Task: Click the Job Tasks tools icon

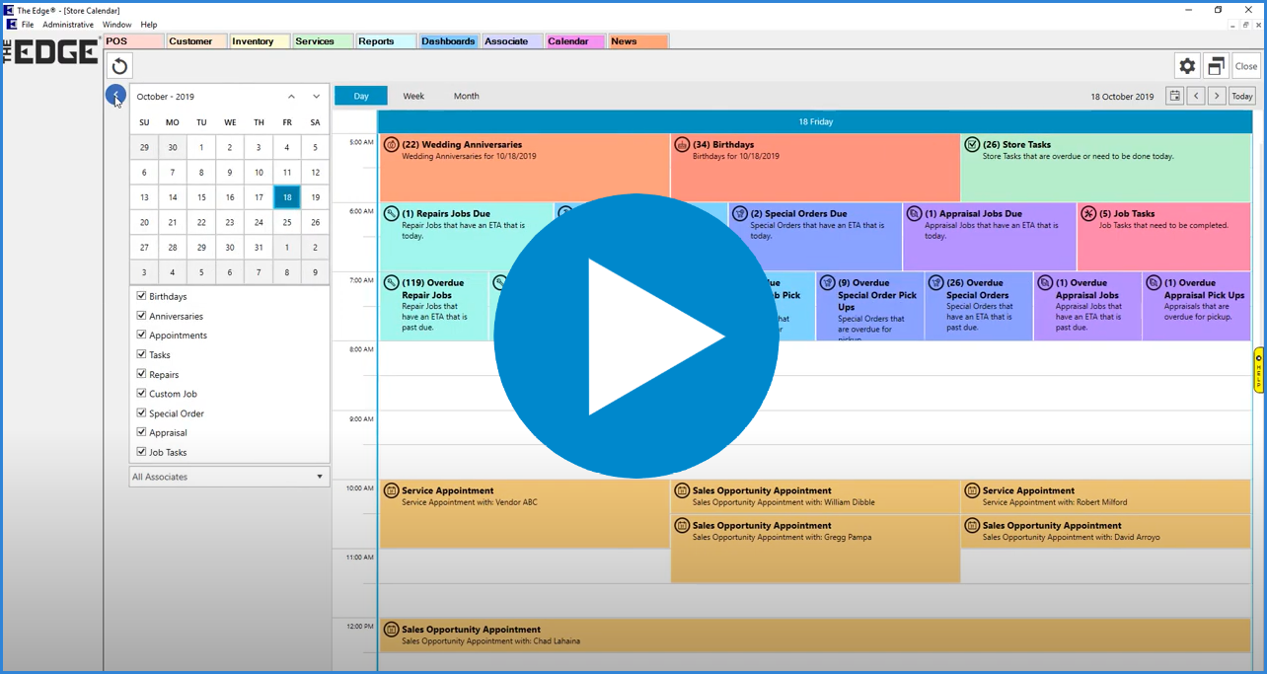Action: [x=1088, y=214]
